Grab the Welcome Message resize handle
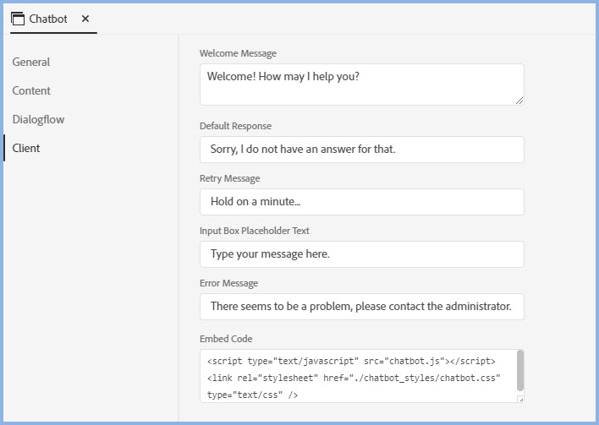 pos(519,100)
